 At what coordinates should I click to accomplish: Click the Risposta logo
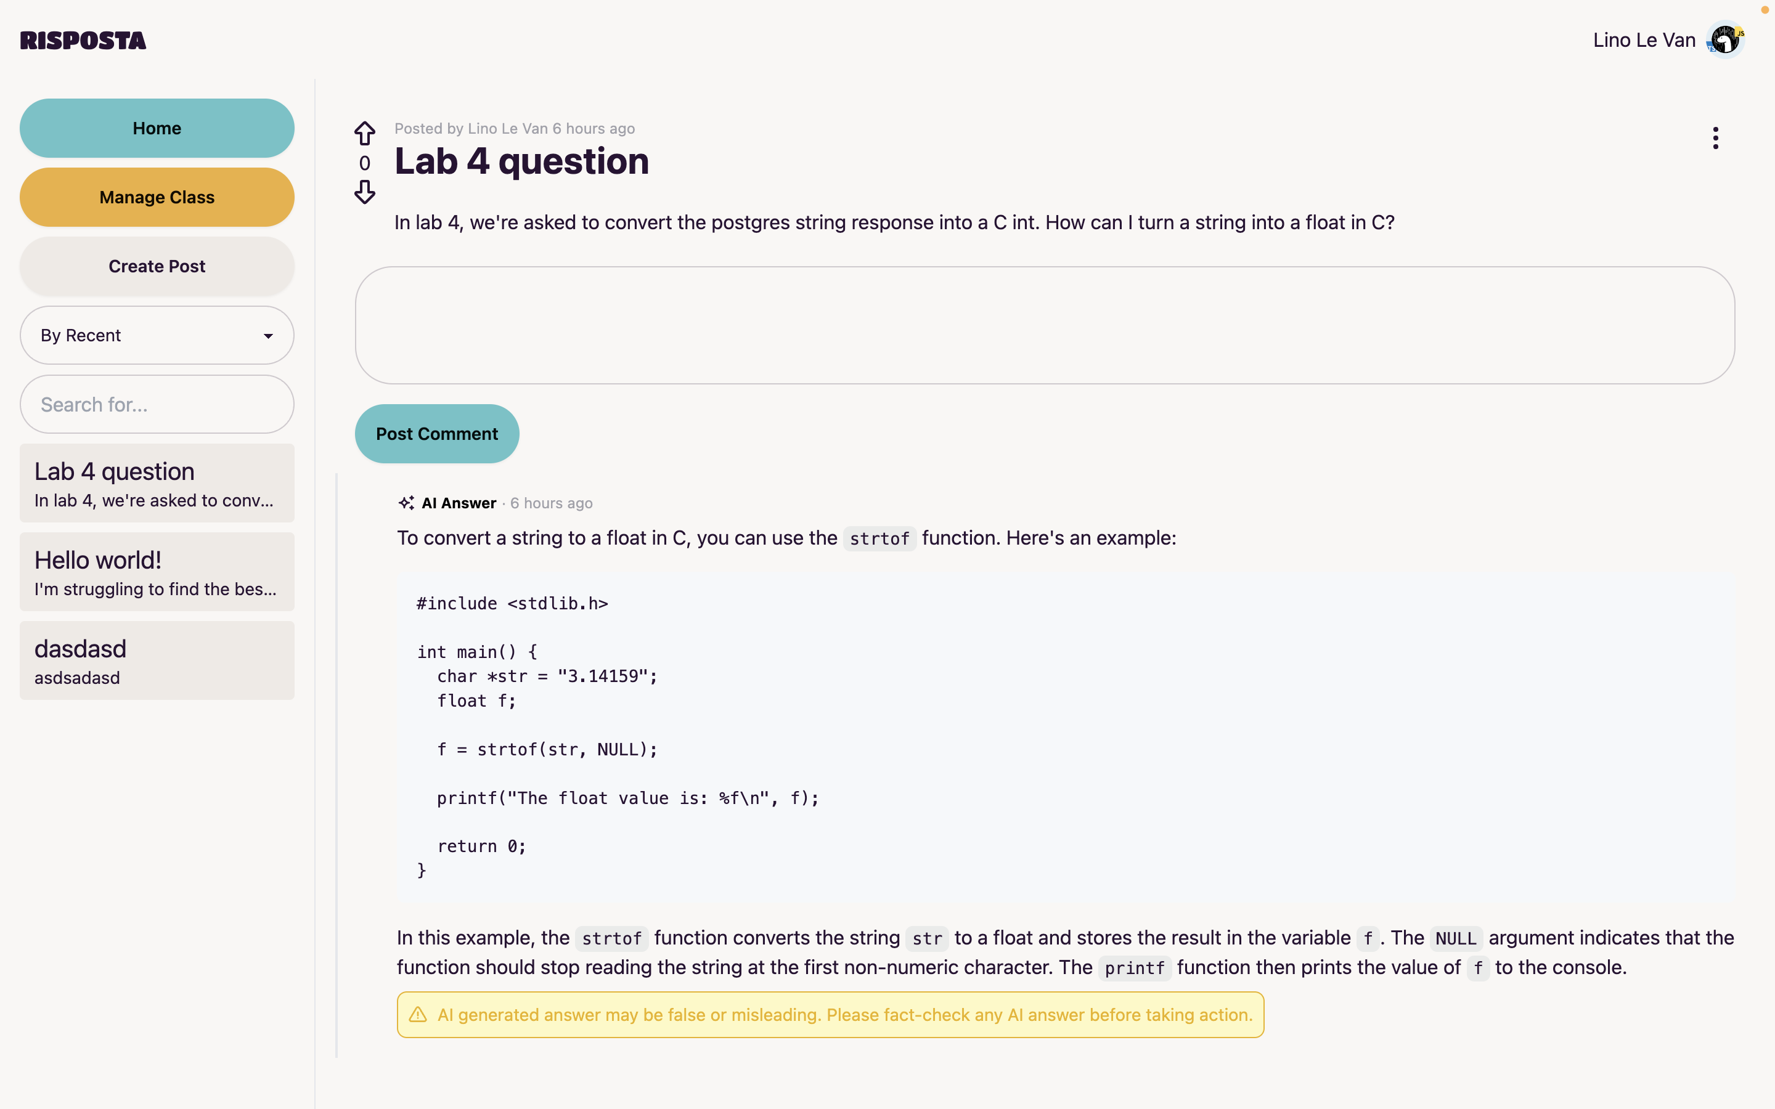pyautogui.click(x=83, y=40)
